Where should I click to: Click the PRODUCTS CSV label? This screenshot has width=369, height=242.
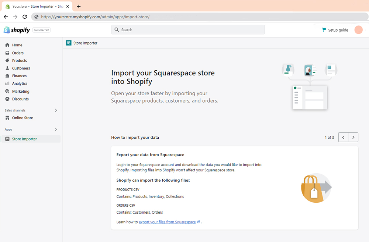[128, 189]
